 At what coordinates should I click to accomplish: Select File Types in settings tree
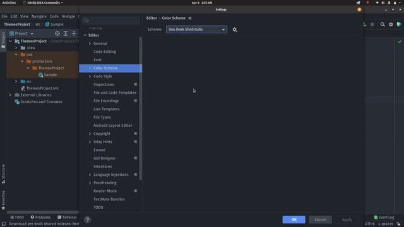click(102, 117)
